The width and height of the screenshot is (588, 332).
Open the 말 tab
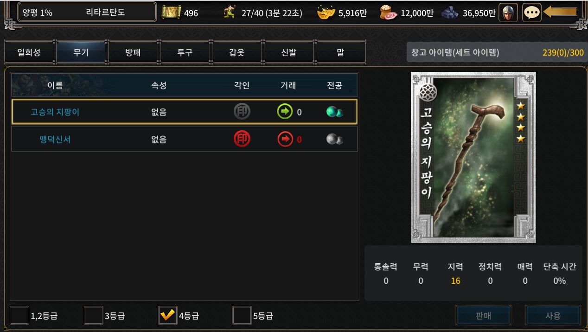340,52
